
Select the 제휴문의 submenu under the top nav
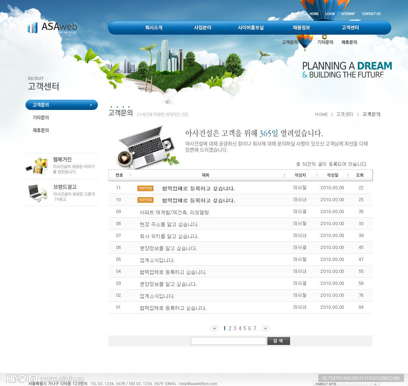349,42
